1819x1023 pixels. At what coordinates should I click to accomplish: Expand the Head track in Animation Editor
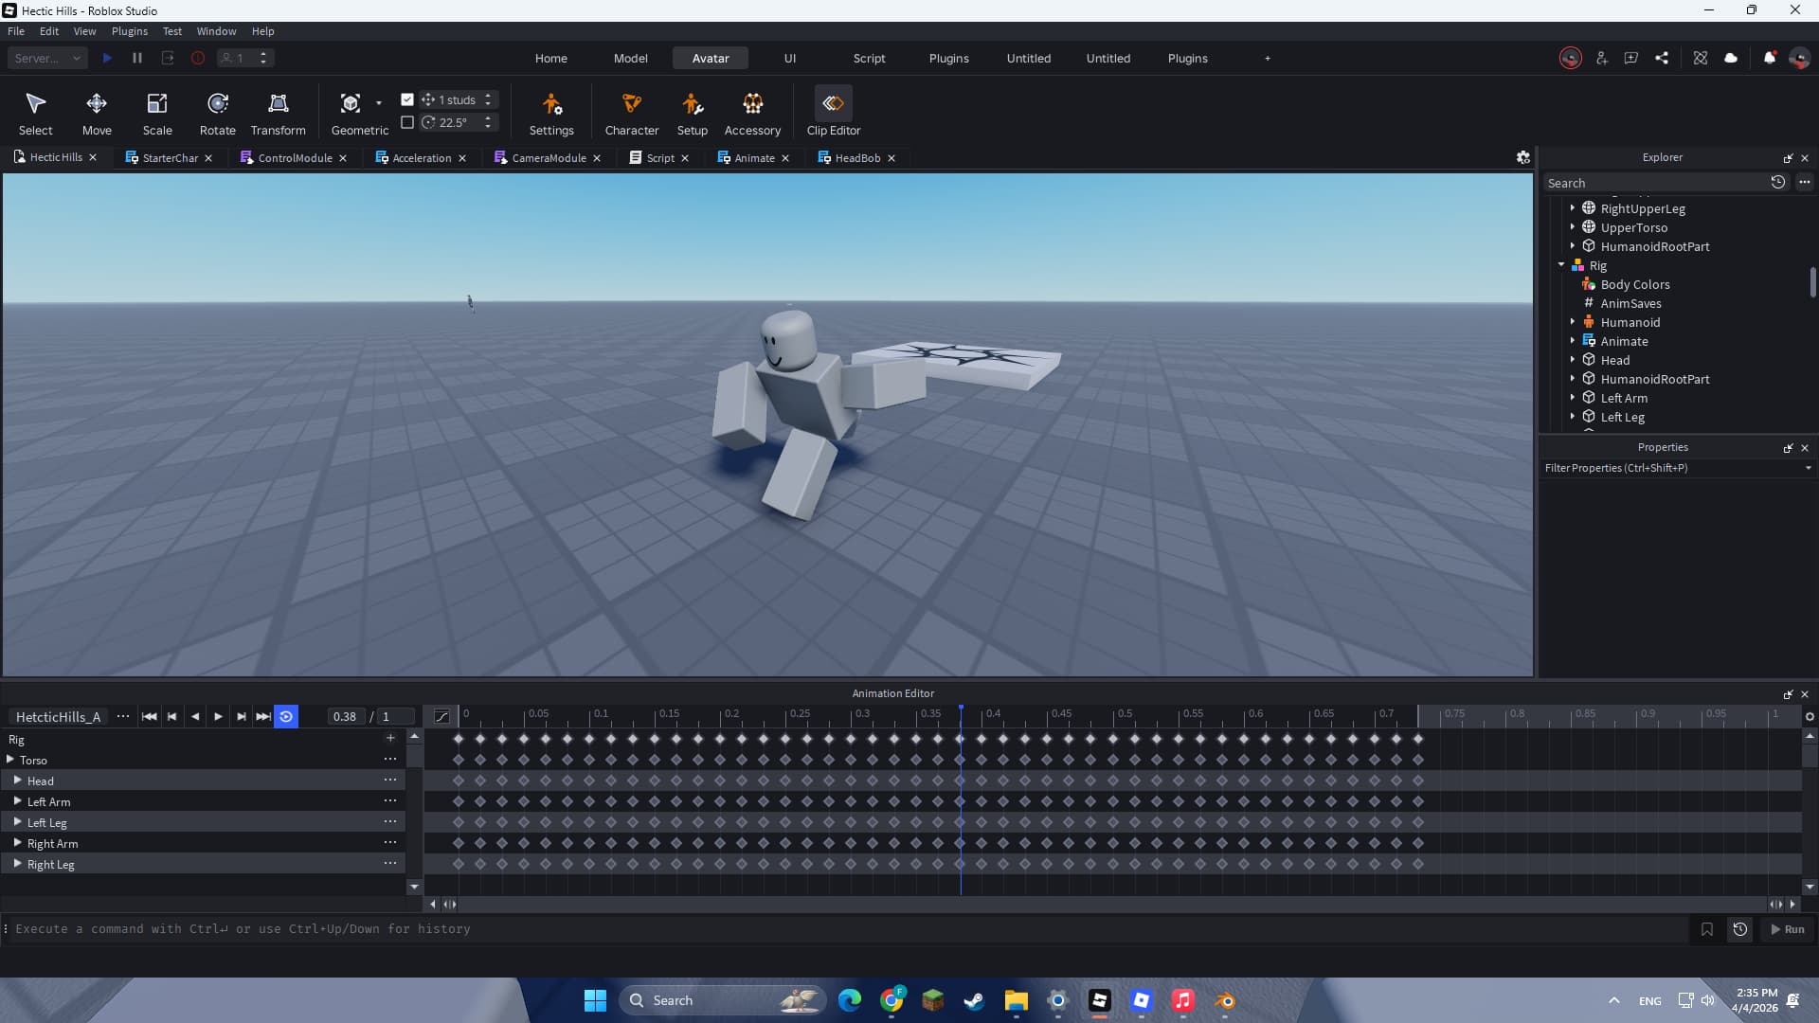coord(17,781)
